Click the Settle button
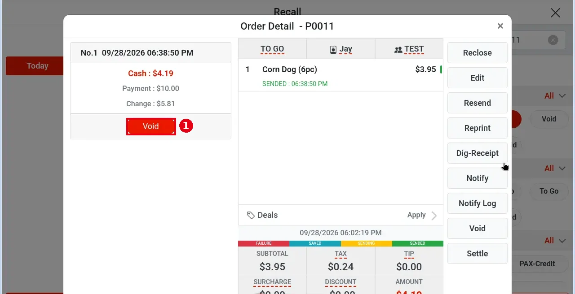This screenshot has height=294, width=575. 477,254
